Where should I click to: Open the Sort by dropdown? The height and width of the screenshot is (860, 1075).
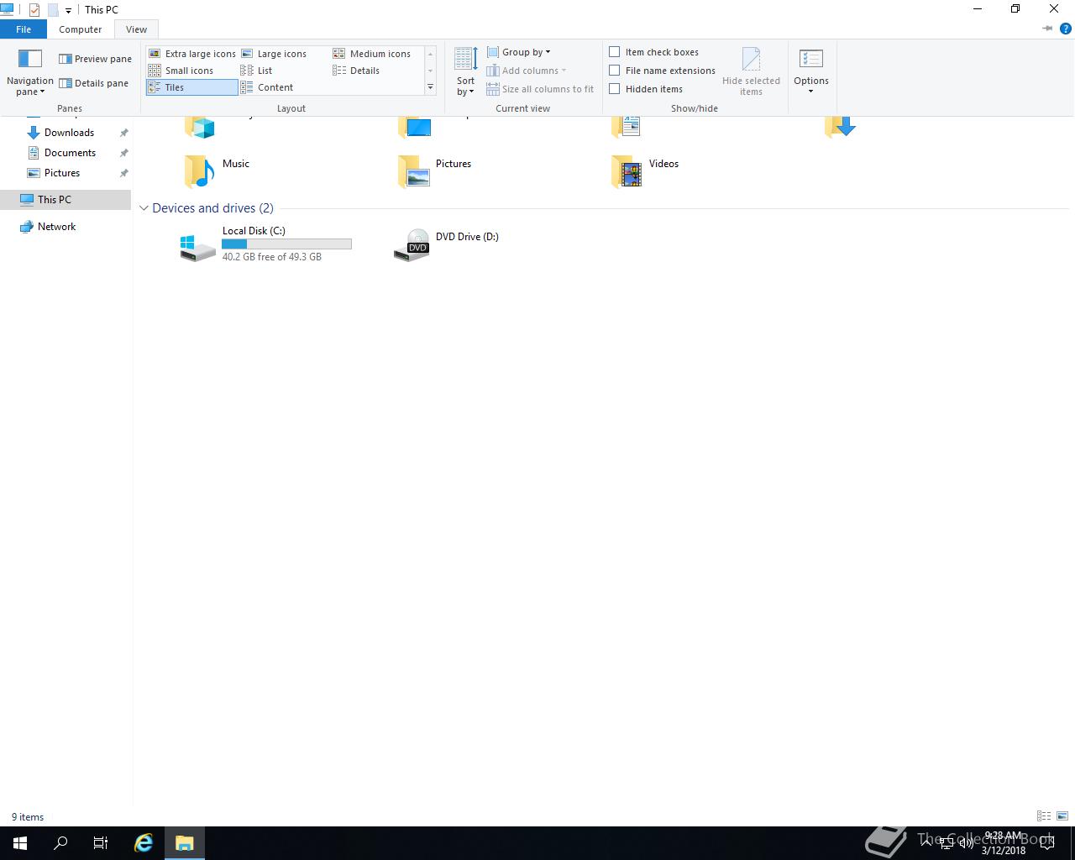[x=466, y=72]
